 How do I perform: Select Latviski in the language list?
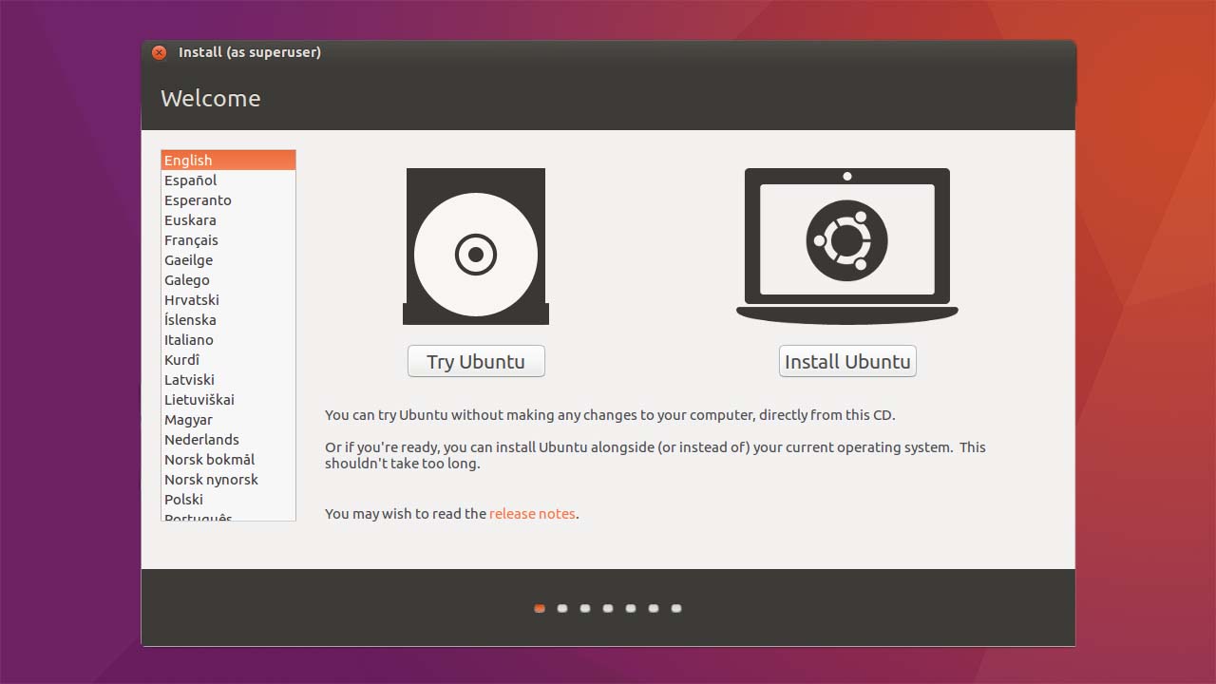pos(229,379)
